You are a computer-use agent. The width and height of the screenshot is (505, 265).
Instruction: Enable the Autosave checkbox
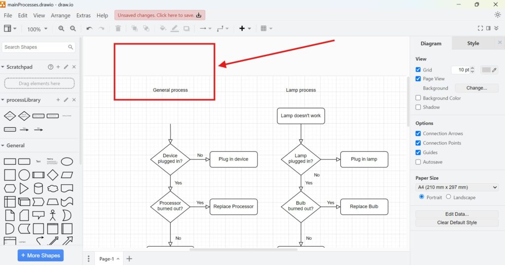click(418, 162)
